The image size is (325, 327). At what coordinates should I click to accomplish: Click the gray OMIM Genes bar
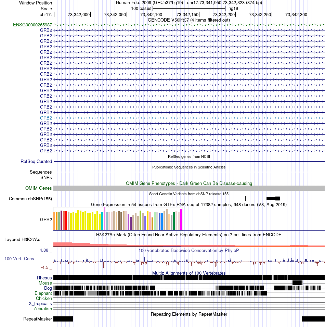pos(189,188)
